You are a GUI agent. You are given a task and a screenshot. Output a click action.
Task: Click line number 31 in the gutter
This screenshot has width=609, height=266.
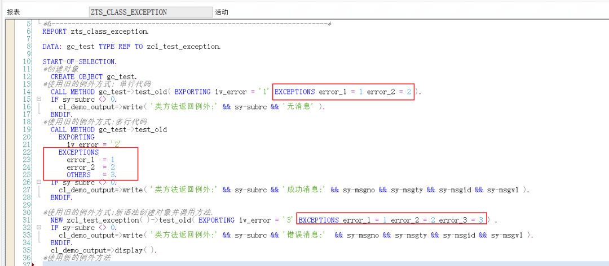coord(27,220)
